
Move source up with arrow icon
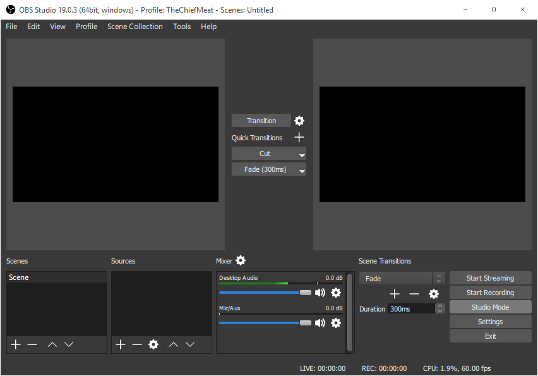tap(174, 344)
